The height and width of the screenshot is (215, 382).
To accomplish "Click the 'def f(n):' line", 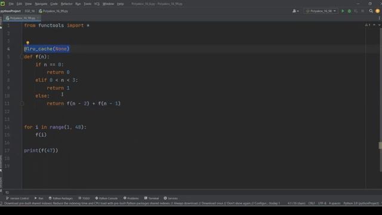I will click(x=36, y=57).
